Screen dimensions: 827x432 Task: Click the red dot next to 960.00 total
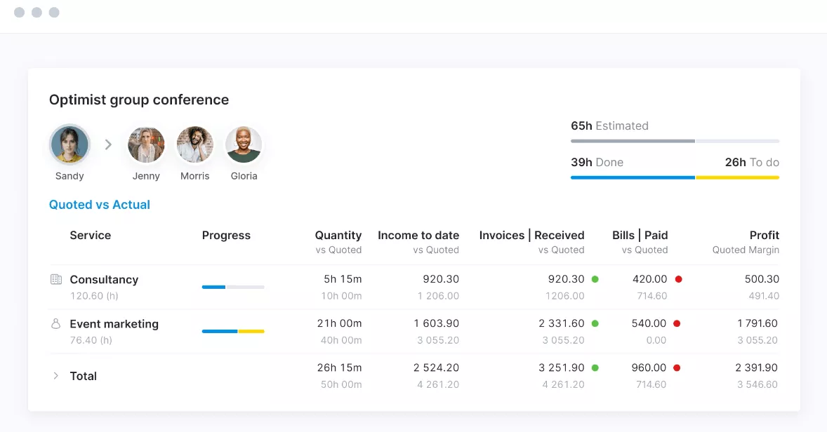[x=677, y=367]
